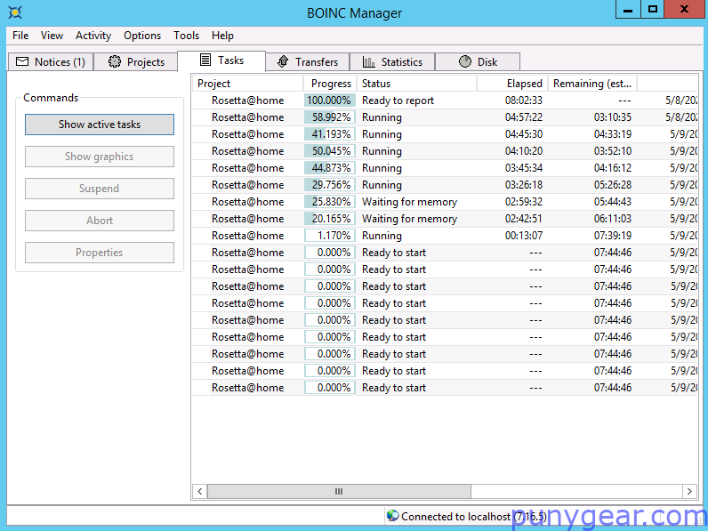Click the 100.000% progress bar
Screen dimensions: 708x531
pyautogui.click(x=330, y=101)
